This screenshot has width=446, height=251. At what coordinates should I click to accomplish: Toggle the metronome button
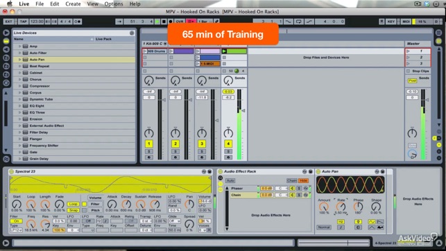point(78,21)
